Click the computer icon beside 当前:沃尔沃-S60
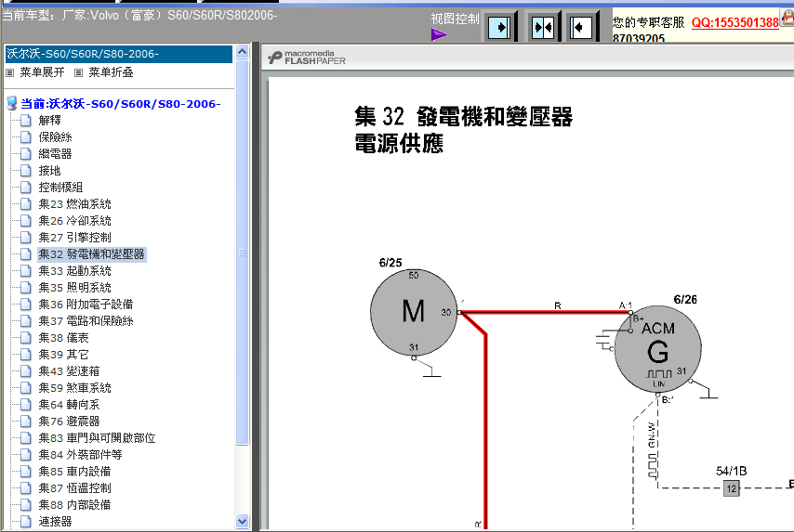Viewport: 794px width, 532px height. point(12,104)
